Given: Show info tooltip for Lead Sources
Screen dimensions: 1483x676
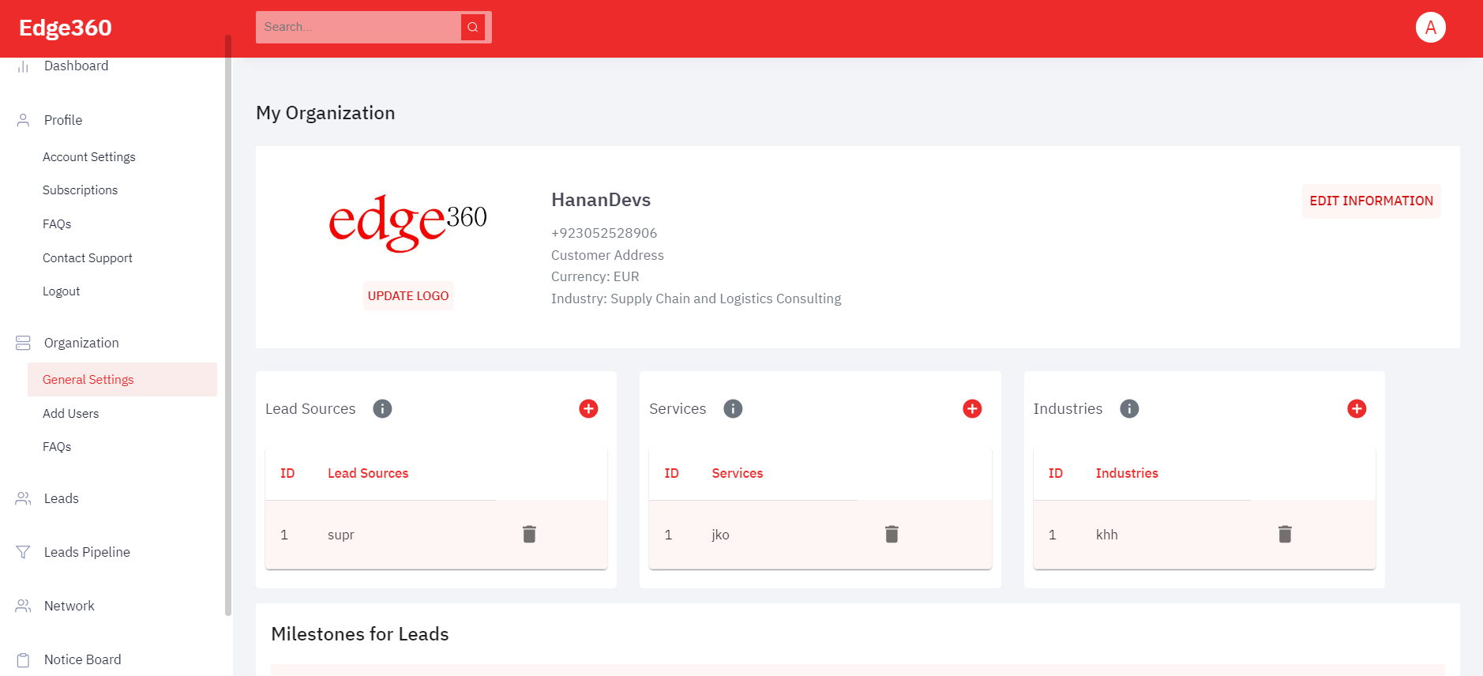Looking at the screenshot, I should click(x=382, y=408).
